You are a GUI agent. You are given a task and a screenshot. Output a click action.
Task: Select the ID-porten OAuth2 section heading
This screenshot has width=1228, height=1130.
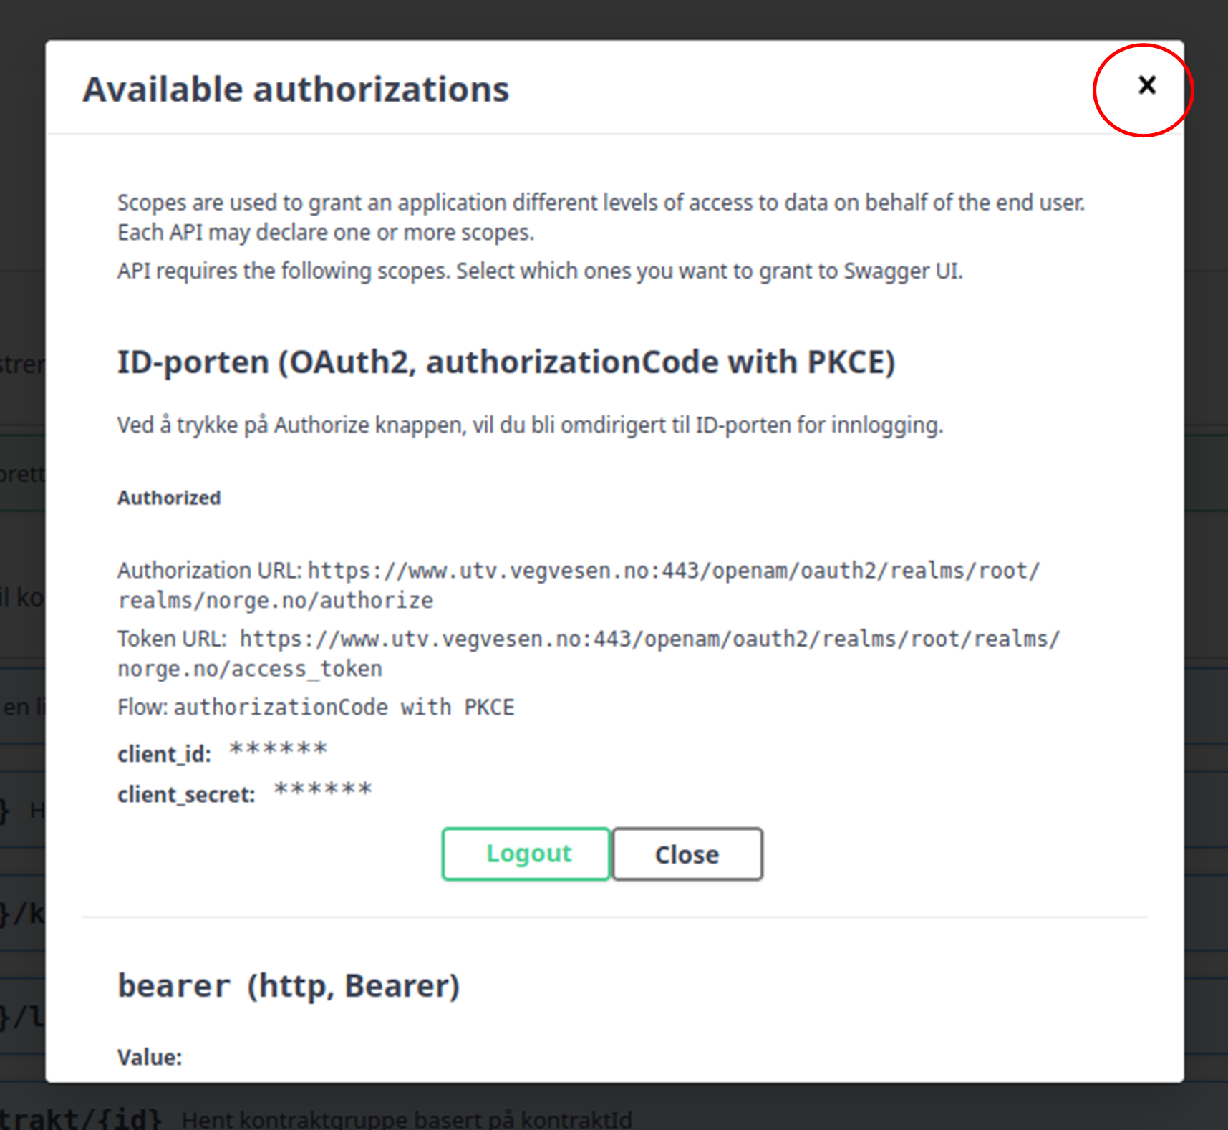coord(506,362)
